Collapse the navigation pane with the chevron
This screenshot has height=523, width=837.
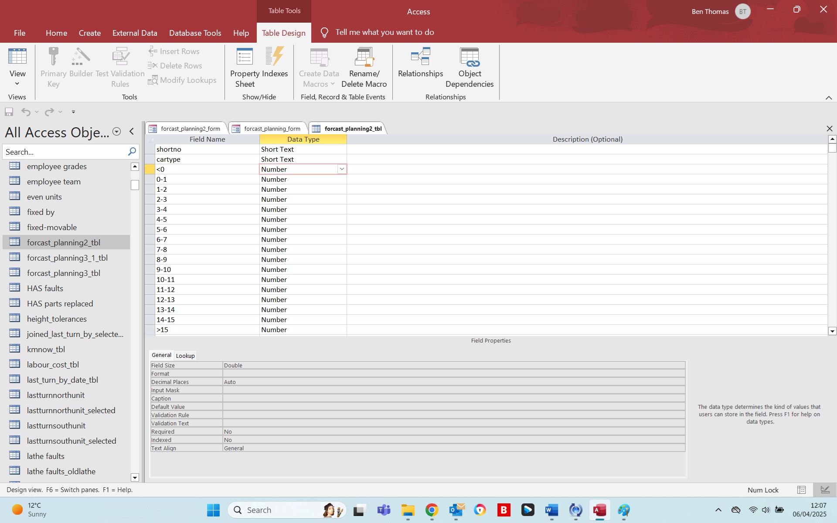[x=132, y=132]
